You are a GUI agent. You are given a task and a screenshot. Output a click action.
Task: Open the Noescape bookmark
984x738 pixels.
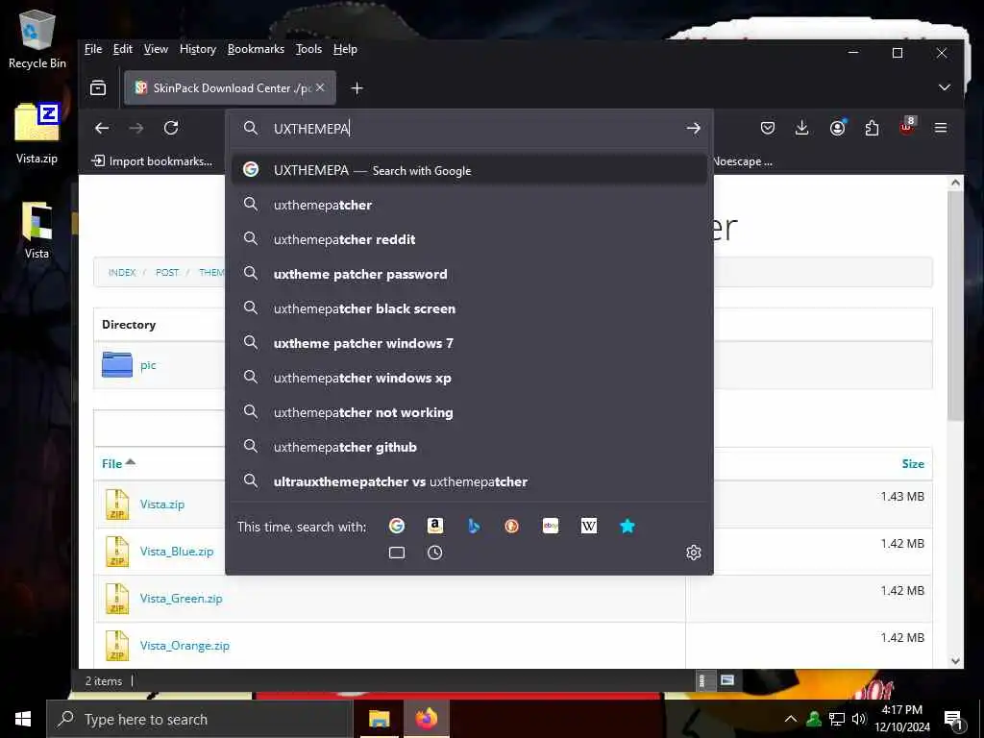click(x=743, y=161)
